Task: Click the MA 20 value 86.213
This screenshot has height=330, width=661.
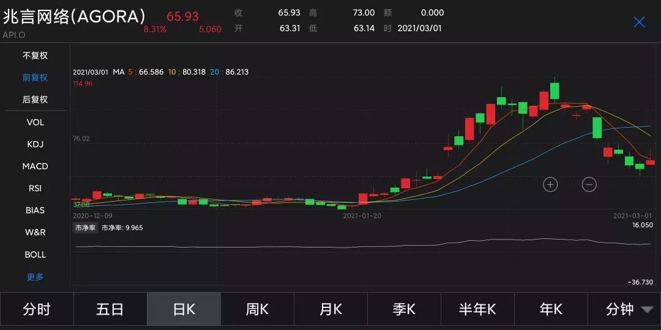Action: (x=237, y=72)
